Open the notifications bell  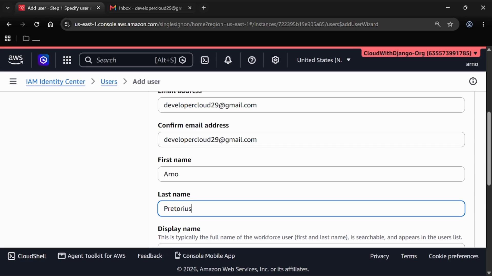(x=228, y=60)
